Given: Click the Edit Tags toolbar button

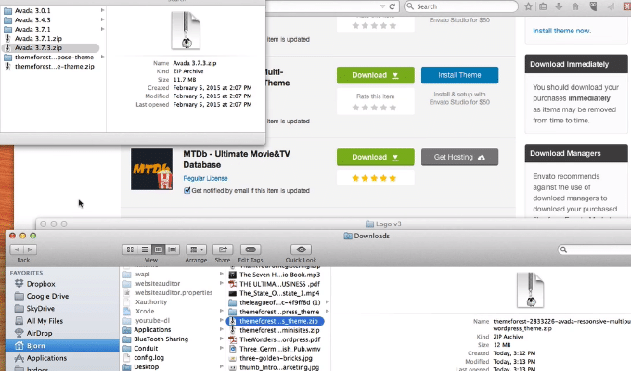Looking at the screenshot, I should click(x=251, y=249).
